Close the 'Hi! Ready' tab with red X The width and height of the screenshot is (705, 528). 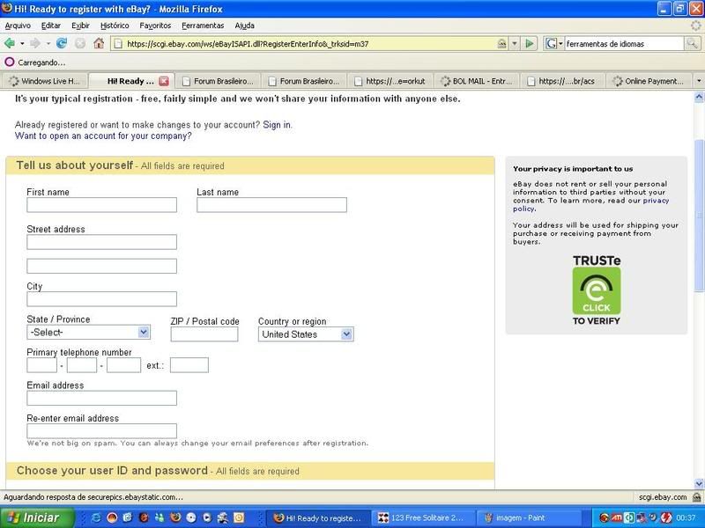tap(164, 81)
